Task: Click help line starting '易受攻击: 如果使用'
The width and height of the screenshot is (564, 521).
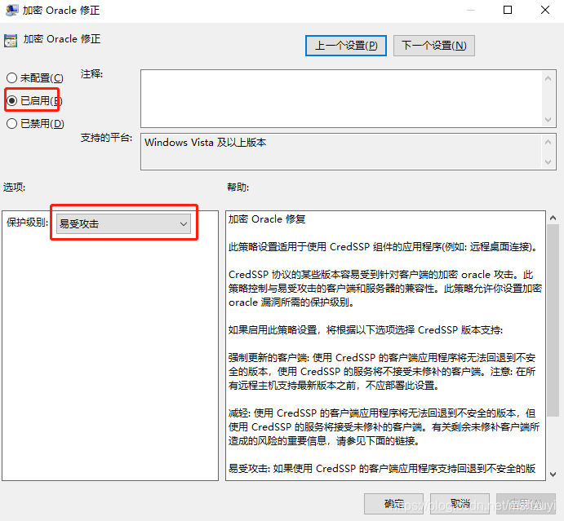Action: pos(382,469)
